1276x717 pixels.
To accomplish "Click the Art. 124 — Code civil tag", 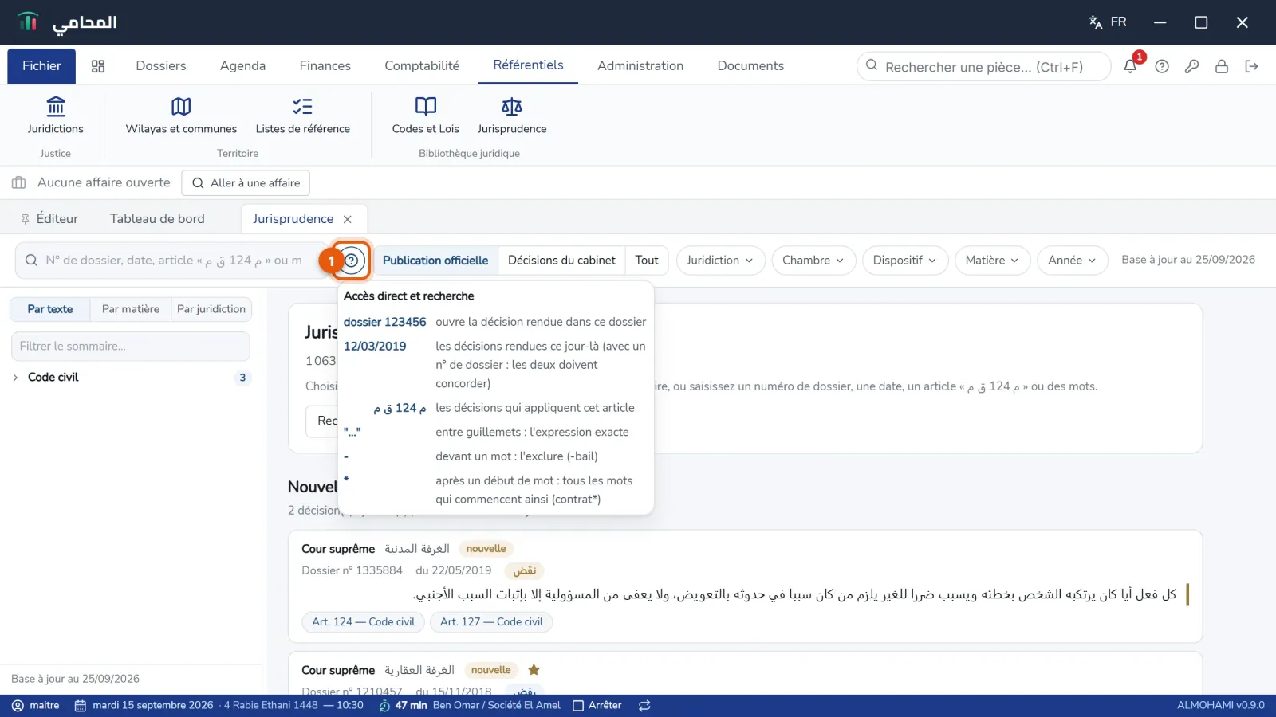I will pyautogui.click(x=363, y=622).
